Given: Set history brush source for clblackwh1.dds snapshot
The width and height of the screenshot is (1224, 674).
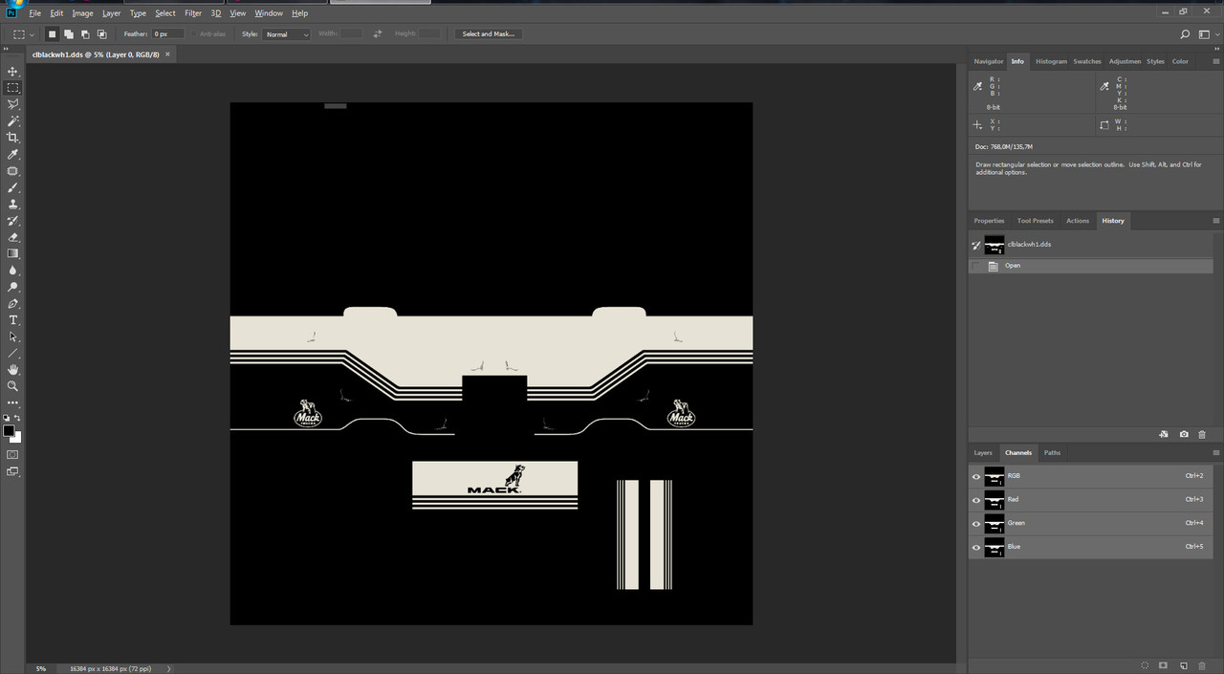Looking at the screenshot, I should 976,245.
